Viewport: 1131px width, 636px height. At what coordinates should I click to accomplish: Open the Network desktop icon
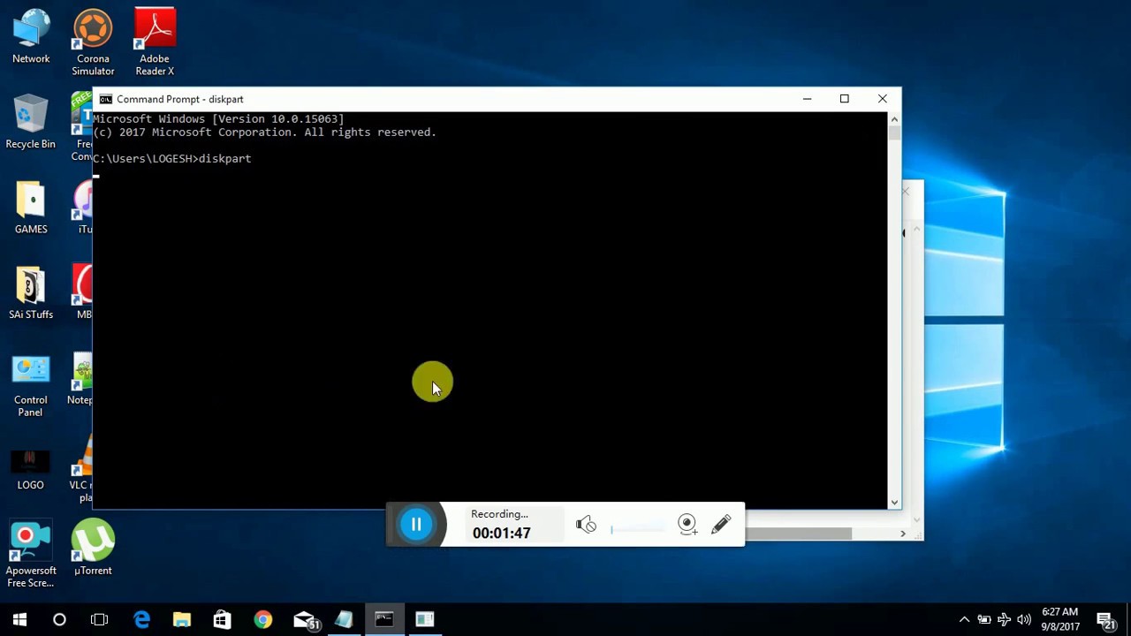coord(31,37)
